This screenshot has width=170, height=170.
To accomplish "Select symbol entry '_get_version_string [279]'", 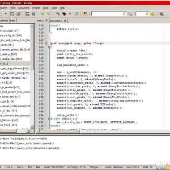I will [15, 73].
